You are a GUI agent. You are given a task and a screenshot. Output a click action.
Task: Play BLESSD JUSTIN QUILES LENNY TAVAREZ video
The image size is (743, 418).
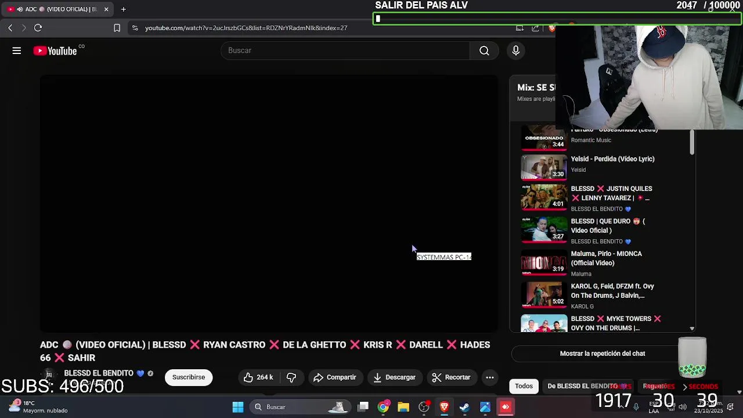(611, 193)
